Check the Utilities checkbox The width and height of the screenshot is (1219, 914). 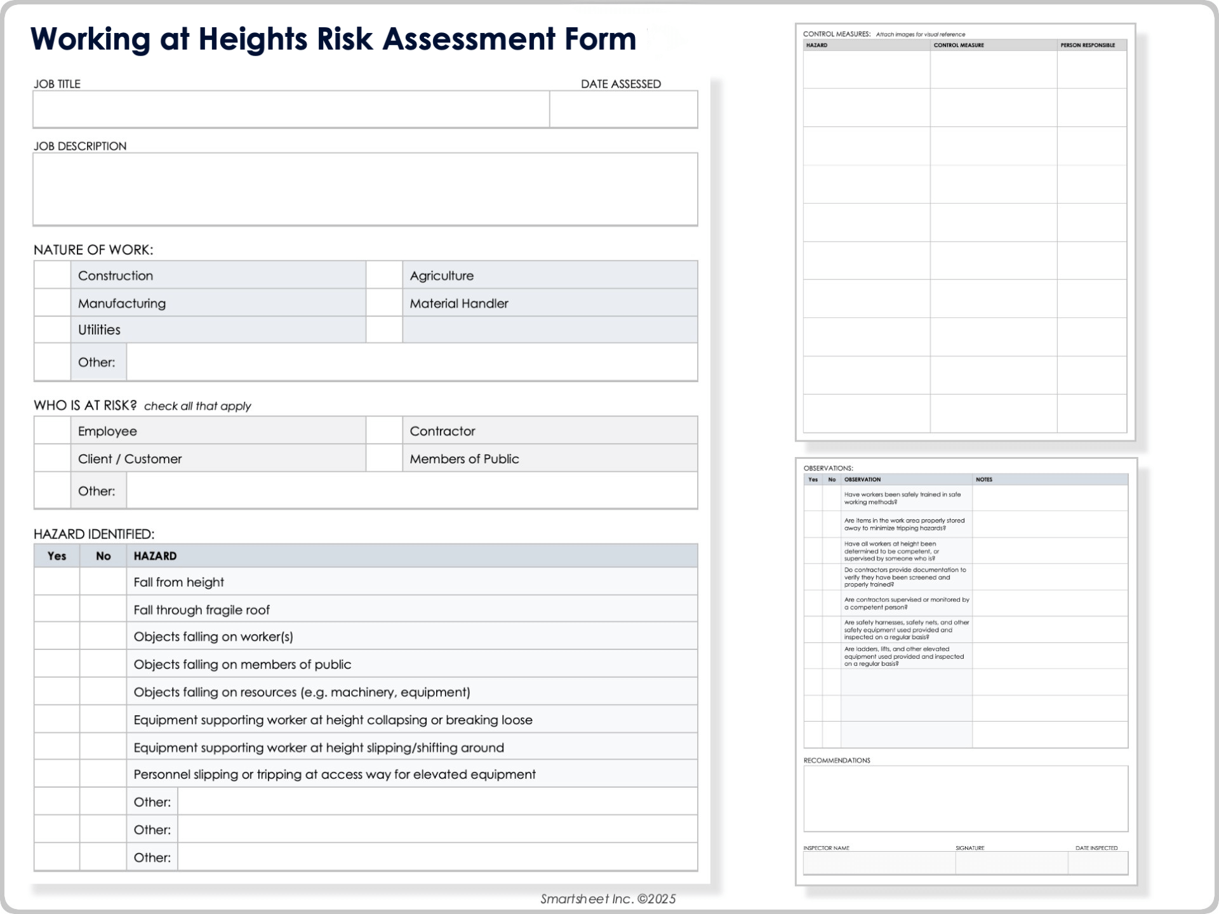click(x=53, y=329)
